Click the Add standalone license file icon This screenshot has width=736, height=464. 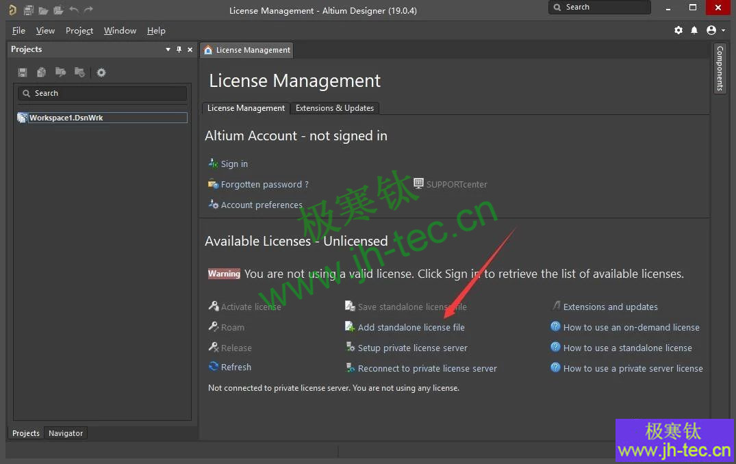(x=350, y=326)
